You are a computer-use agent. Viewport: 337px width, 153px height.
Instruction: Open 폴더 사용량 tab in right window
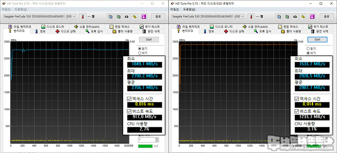point(291,31)
